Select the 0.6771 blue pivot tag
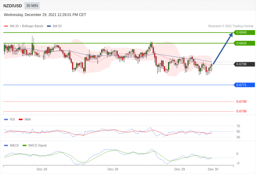 pos(245,85)
